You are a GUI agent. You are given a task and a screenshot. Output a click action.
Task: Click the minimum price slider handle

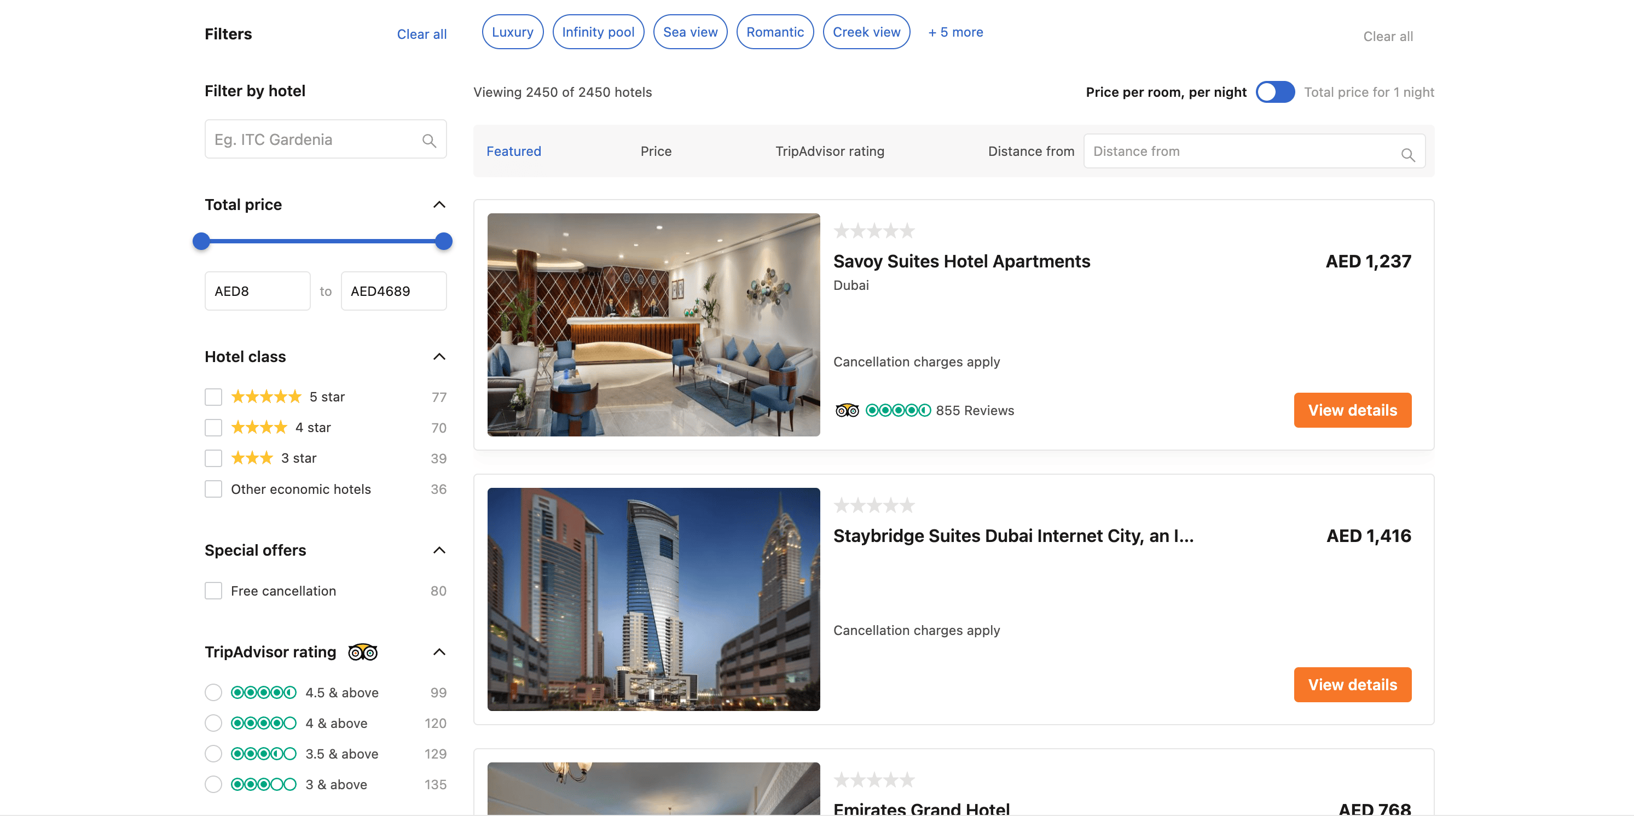(x=201, y=241)
